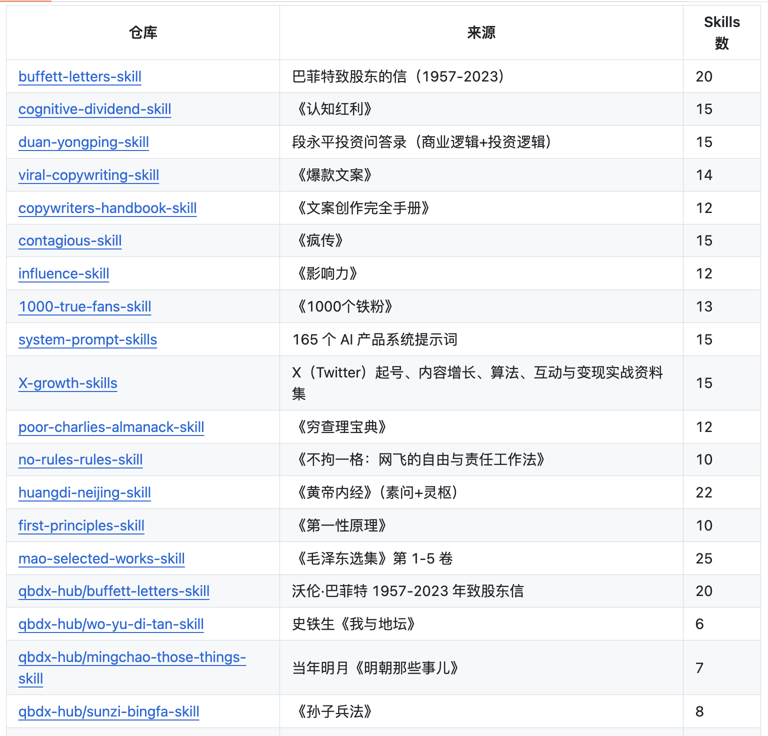Open the influence-skill link

click(x=63, y=273)
